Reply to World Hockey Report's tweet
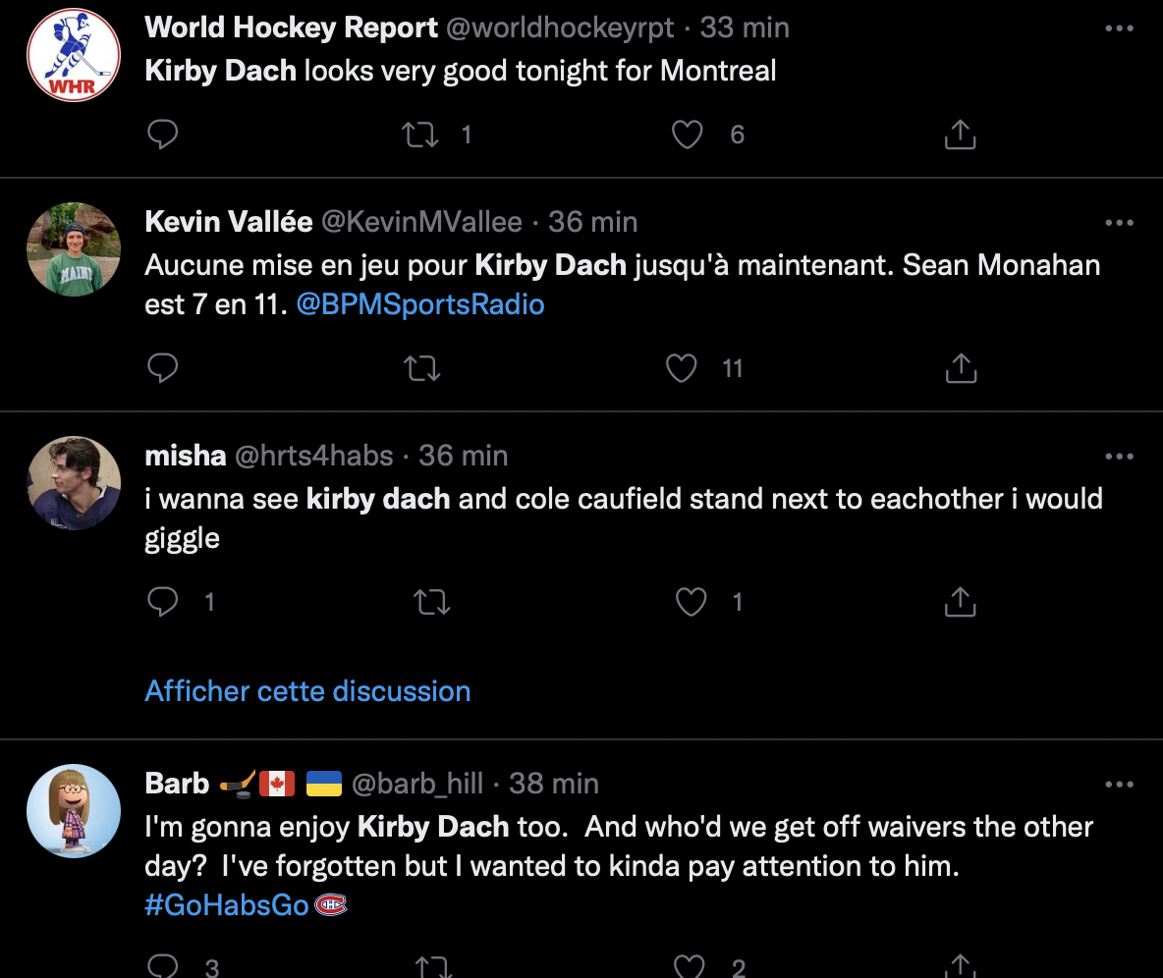 pos(162,135)
